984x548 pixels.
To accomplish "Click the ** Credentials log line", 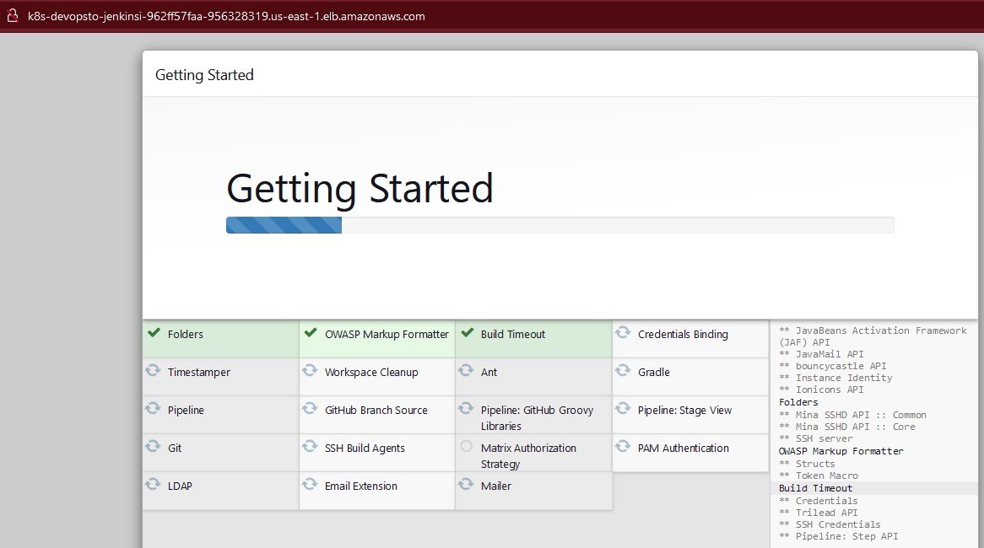I will [x=819, y=501].
